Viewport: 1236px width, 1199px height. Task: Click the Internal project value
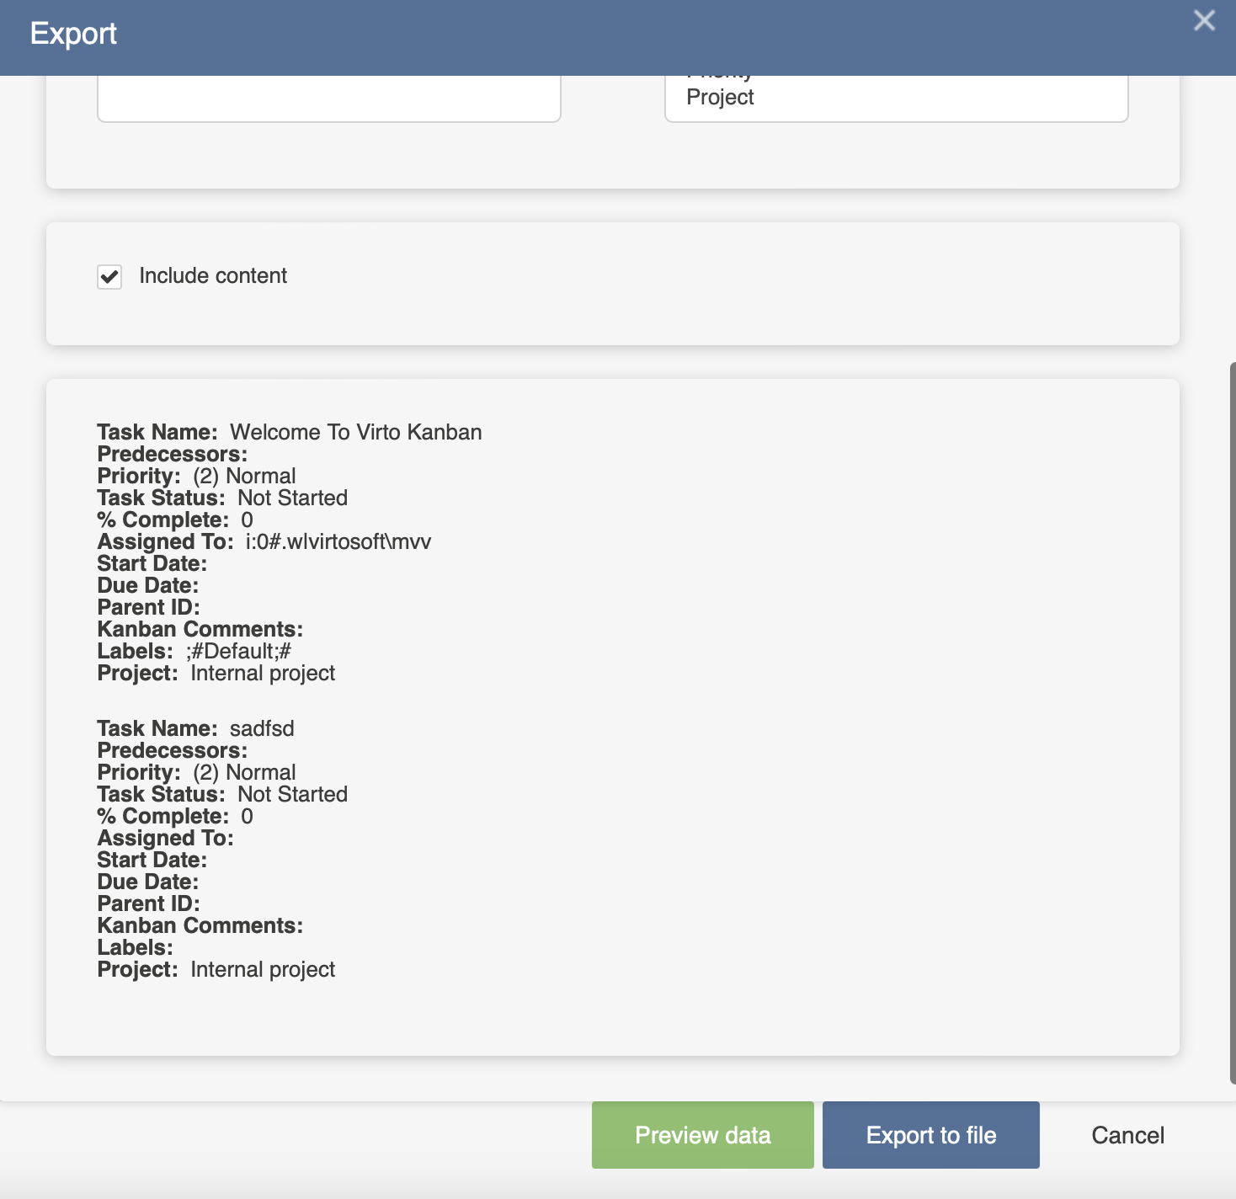[263, 673]
